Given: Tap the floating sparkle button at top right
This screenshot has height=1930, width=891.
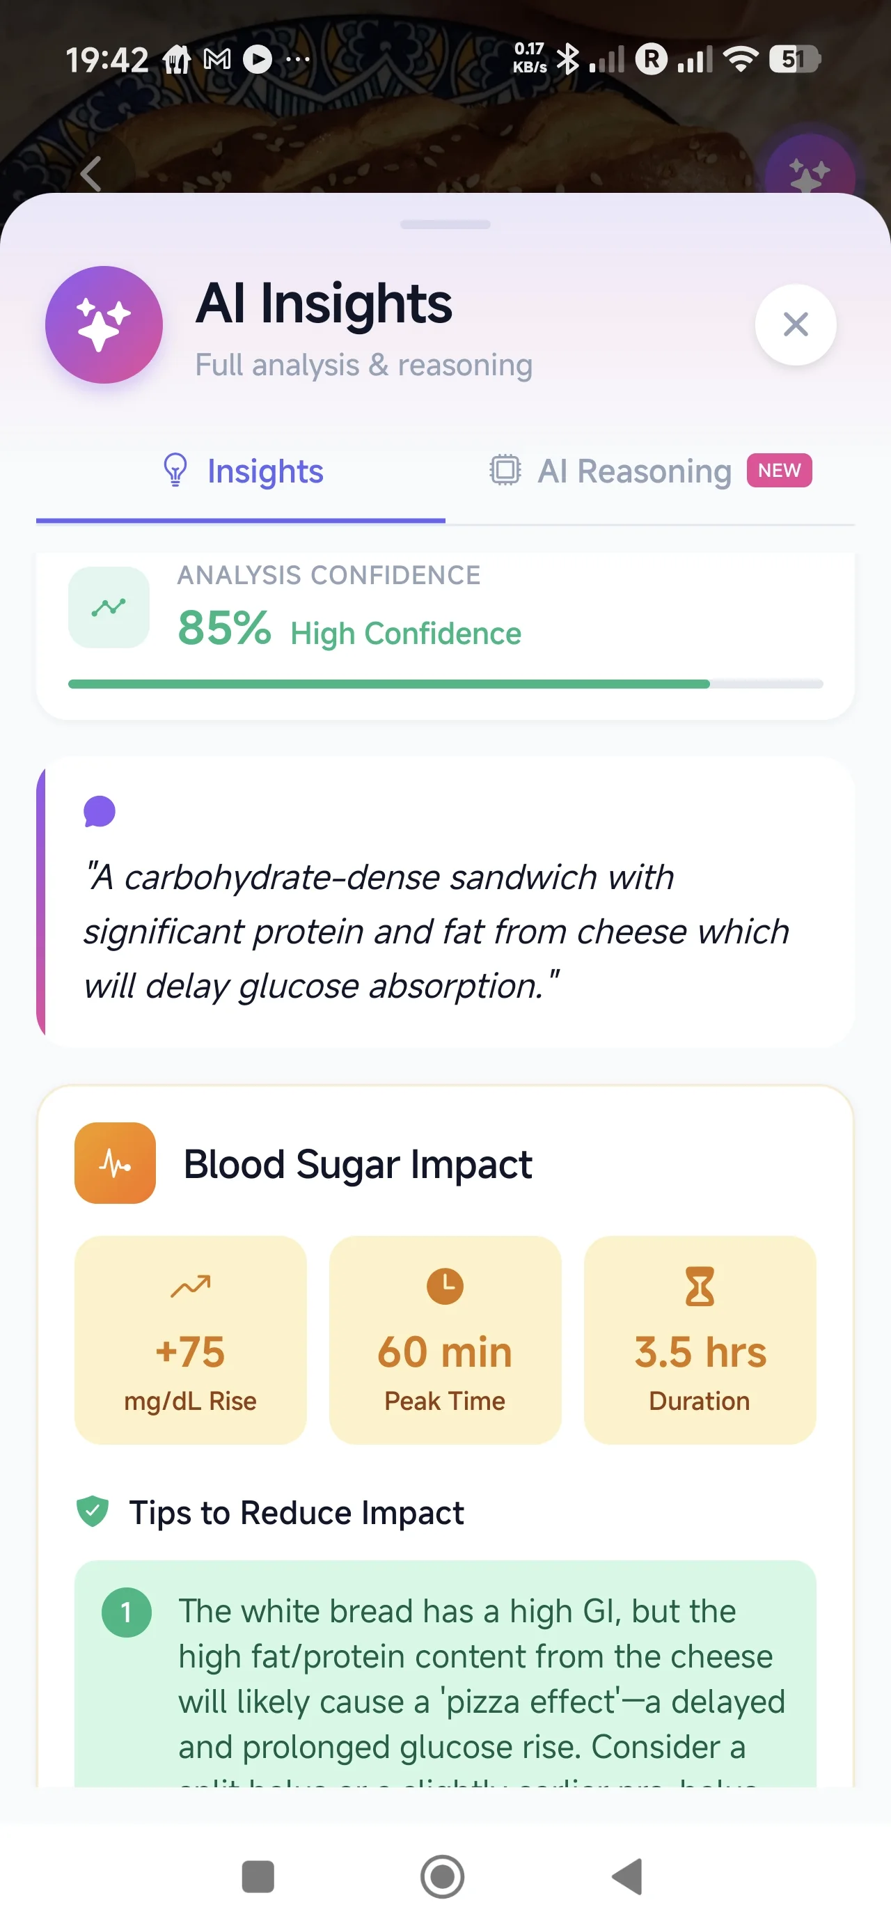Looking at the screenshot, I should point(810,174).
